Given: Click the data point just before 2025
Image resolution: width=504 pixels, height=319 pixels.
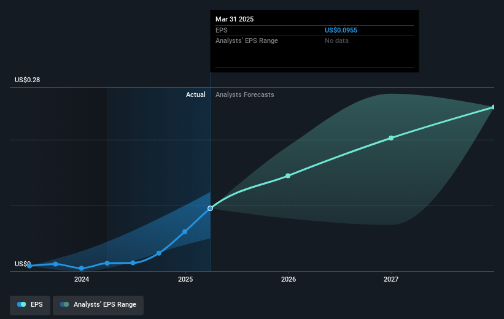Looking at the screenshot, I should (x=185, y=231).
